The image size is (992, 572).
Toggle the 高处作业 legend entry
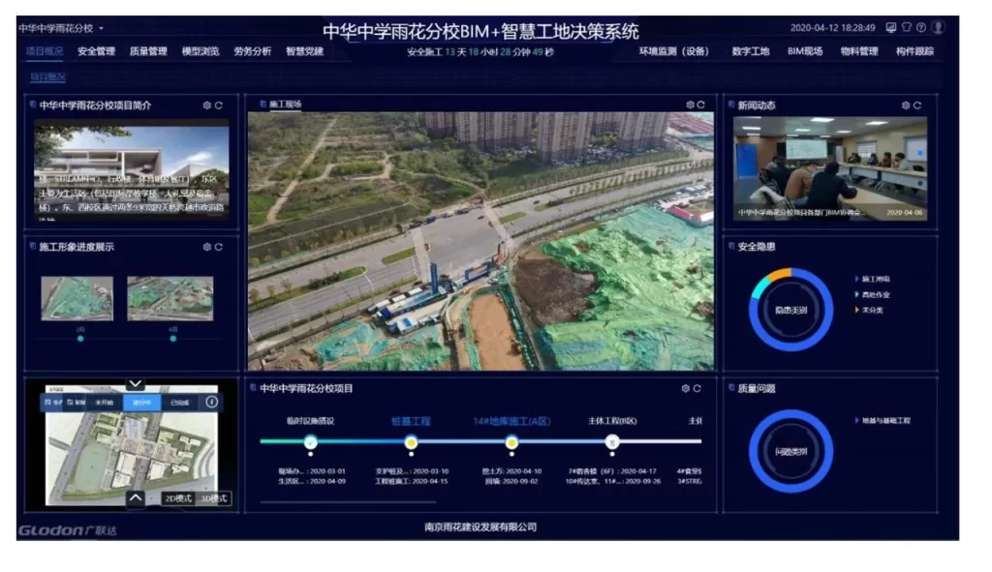pos(873,294)
